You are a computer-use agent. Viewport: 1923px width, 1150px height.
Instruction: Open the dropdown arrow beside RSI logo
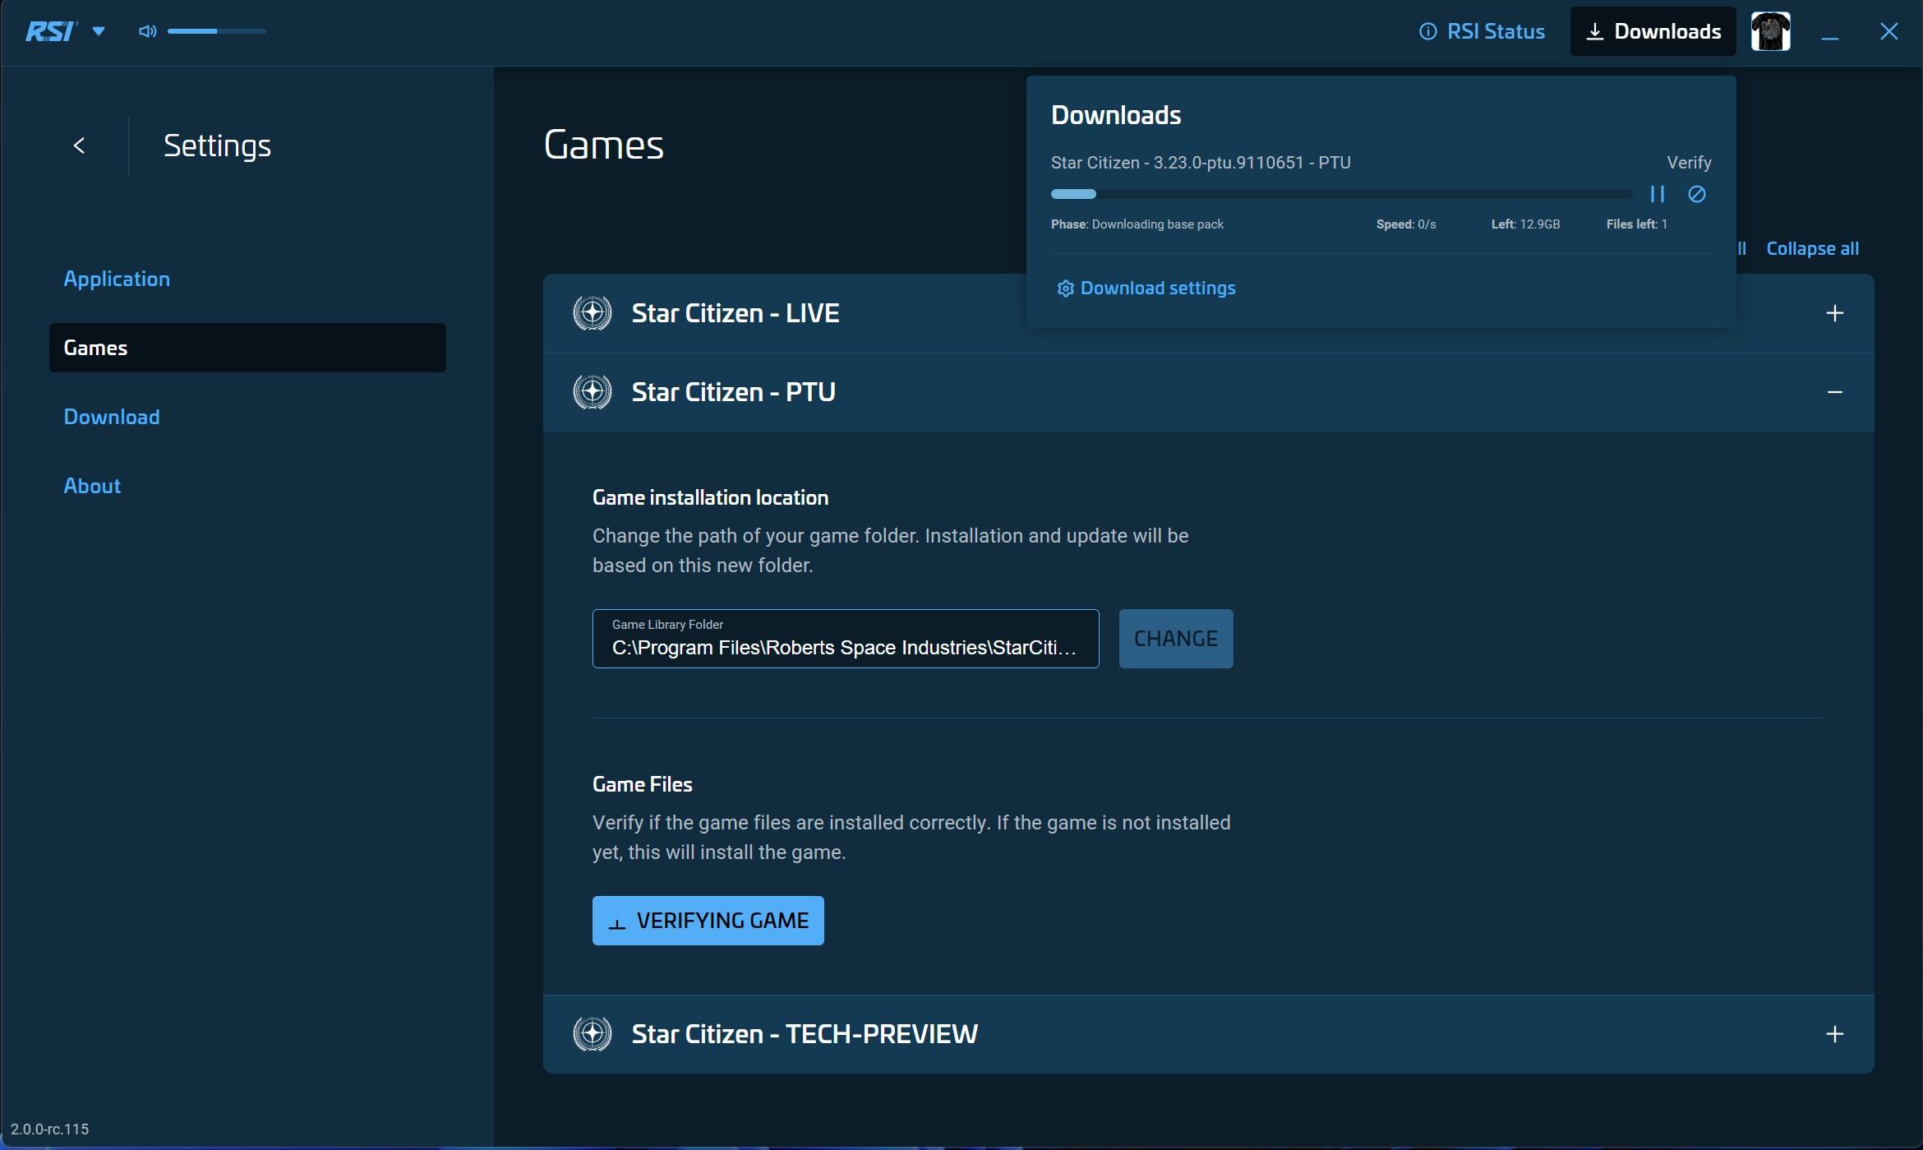coord(99,31)
